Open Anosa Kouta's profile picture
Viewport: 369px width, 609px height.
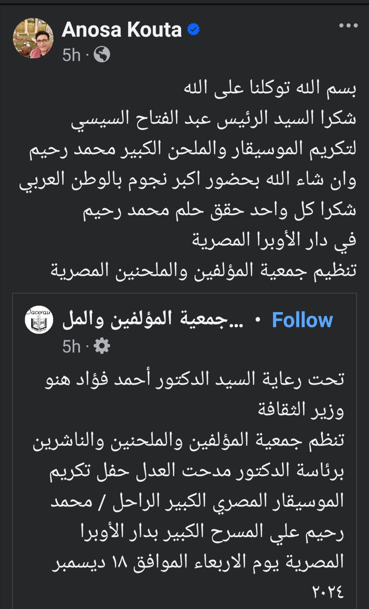click(x=33, y=38)
